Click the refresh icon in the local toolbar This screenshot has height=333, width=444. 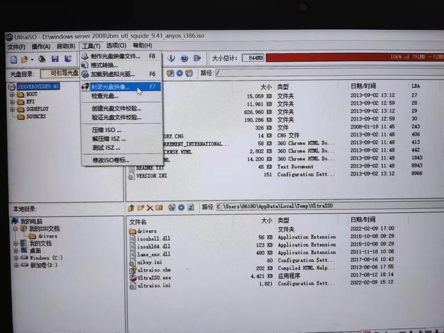[191, 207]
